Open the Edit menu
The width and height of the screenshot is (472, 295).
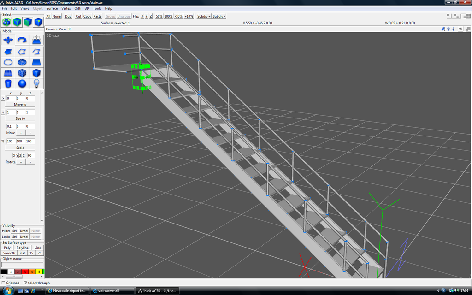coord(14,8)
